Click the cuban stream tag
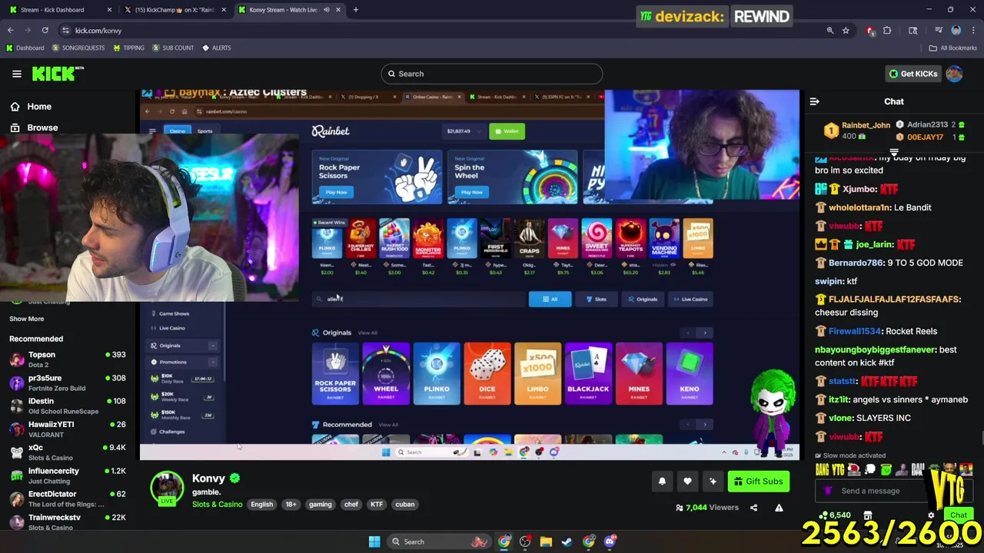 click(x=405, y=505)
